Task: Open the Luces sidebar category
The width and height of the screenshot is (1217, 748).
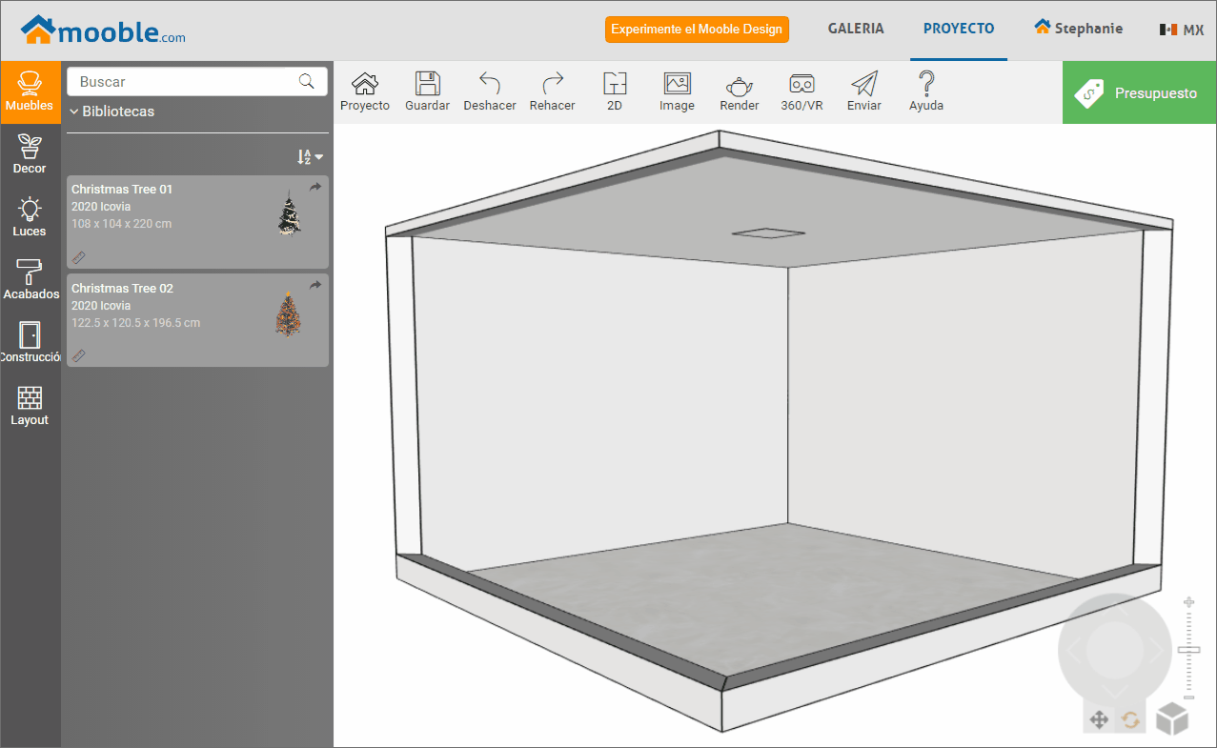Action: pyautogui.click(x=30, y=217)
